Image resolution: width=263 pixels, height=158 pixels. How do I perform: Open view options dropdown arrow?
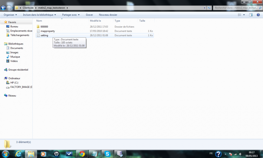[x=244, y=15]
